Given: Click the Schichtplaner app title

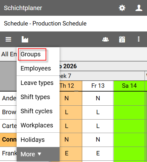Looking at the screenshot, I should pyautogui.click(x=23, y=8).
